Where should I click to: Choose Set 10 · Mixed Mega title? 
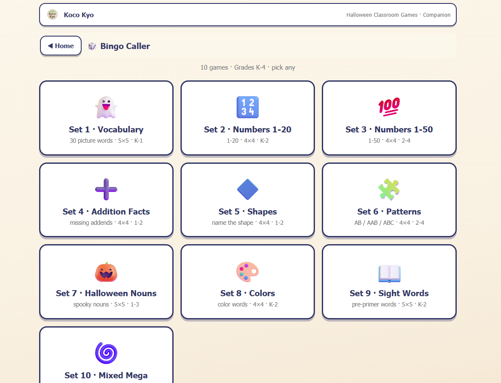(x=106, y=375)
